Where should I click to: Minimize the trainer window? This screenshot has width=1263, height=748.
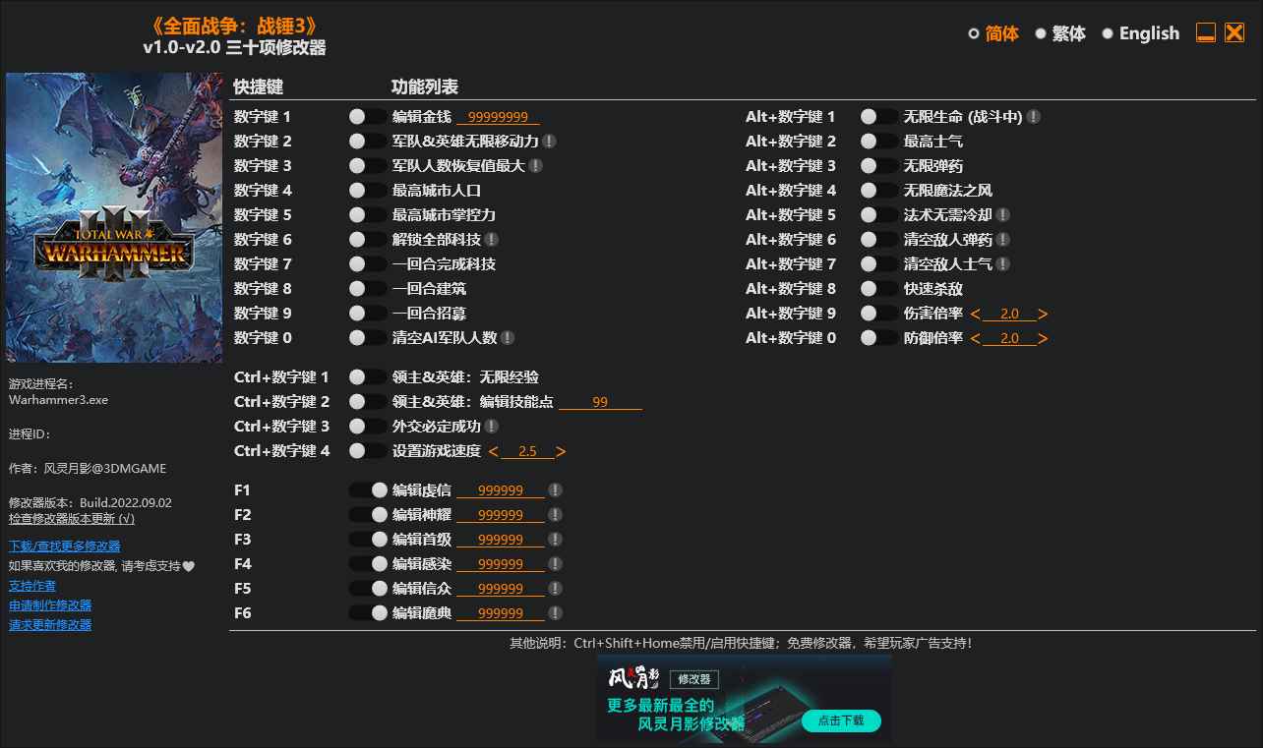point(1206,33)
